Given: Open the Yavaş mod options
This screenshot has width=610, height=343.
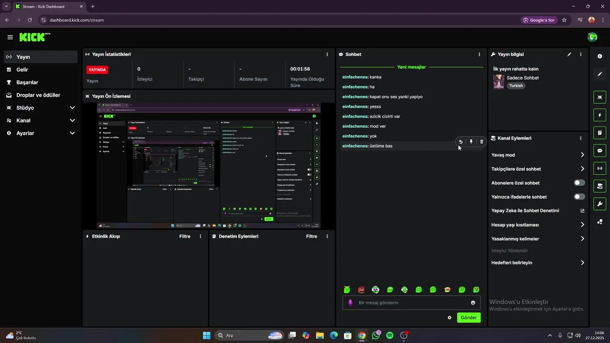Looking at the screenshot, I should point(538,155).
